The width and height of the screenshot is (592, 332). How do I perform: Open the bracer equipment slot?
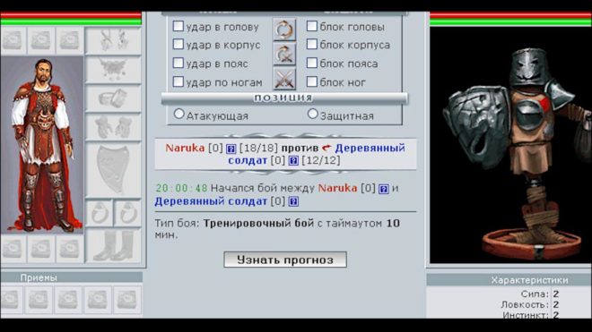click(x=113, y=98)
